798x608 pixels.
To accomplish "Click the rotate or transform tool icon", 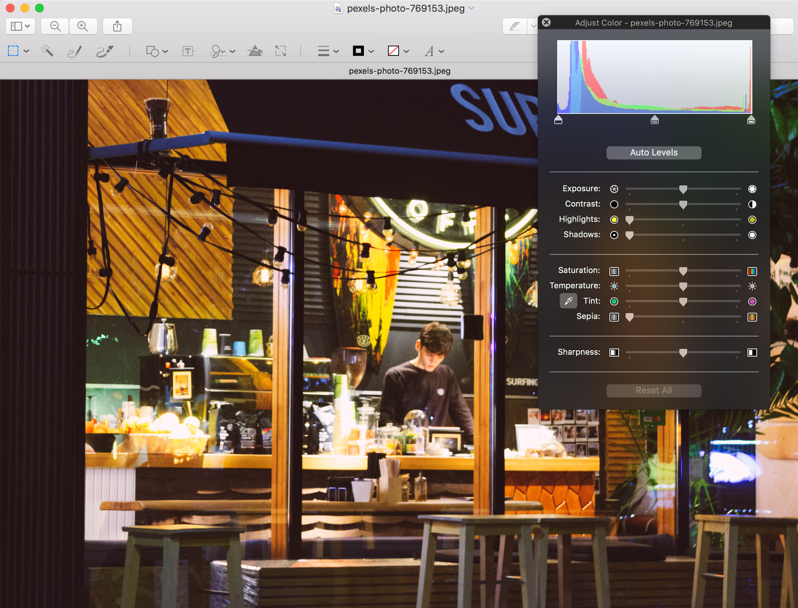I will tap(281, 50).
